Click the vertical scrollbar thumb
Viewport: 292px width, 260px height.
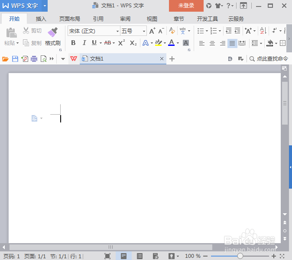click(x=285, y=103)
